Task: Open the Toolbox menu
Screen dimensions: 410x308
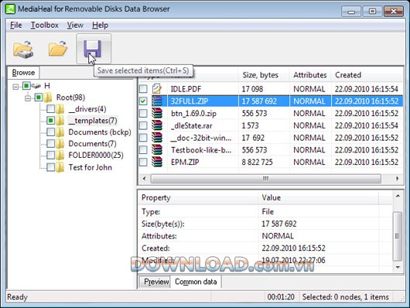Action: tap(45, 25)
